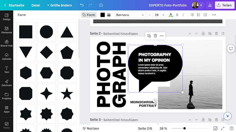Open the Apps sidebar panel

pos(6,109)
